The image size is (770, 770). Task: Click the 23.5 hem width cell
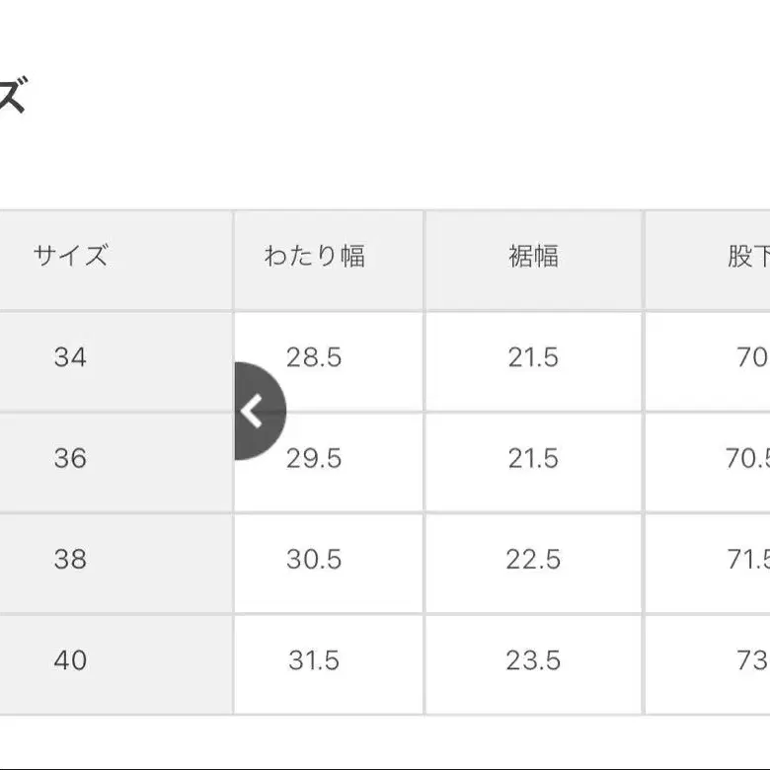[x=533, y=660]
